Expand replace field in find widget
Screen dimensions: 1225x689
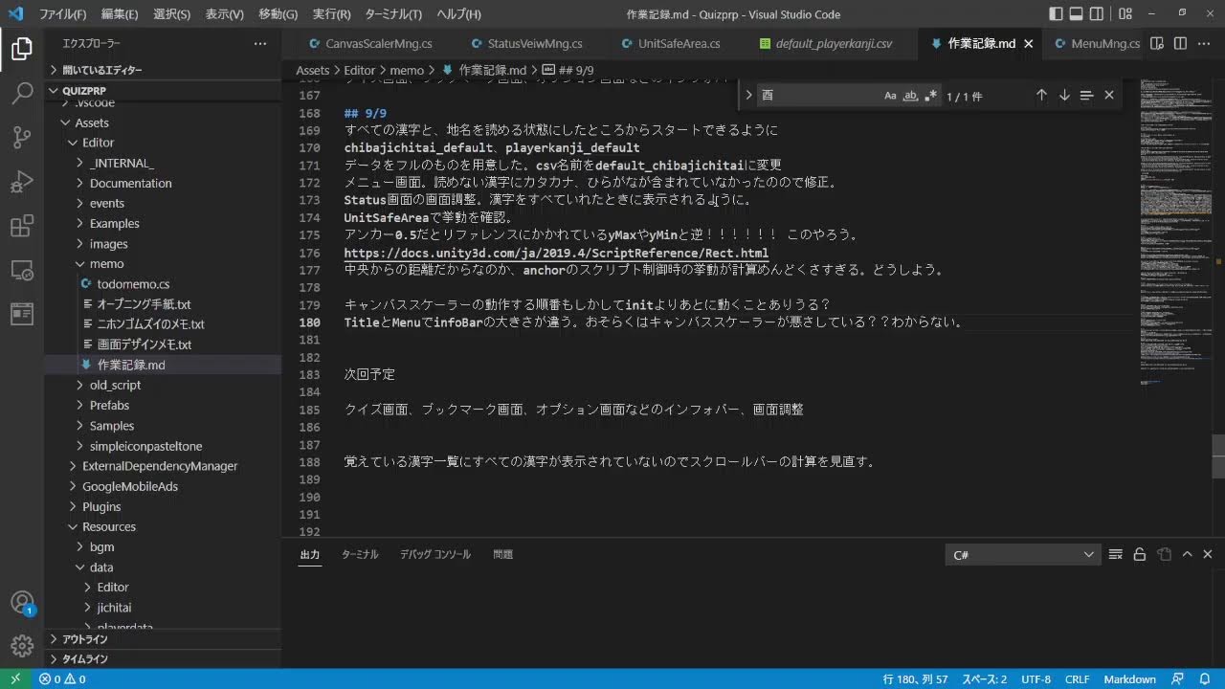pyautogui.click(x=748, y=96)
